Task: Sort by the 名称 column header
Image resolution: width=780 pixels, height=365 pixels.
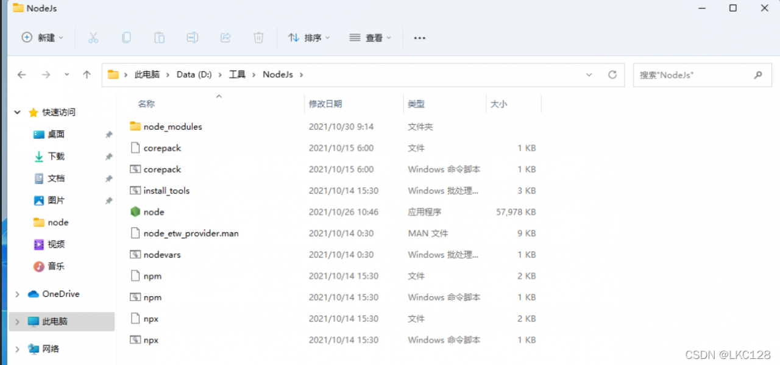Action: pyautogui.click(x=146, y=104)
